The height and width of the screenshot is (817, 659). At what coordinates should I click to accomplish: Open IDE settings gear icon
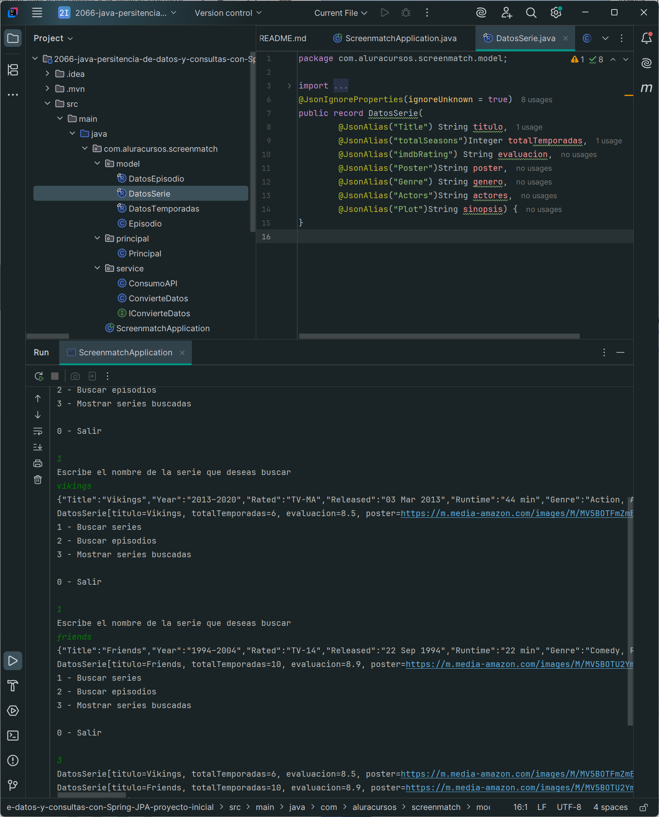(556, 13)
